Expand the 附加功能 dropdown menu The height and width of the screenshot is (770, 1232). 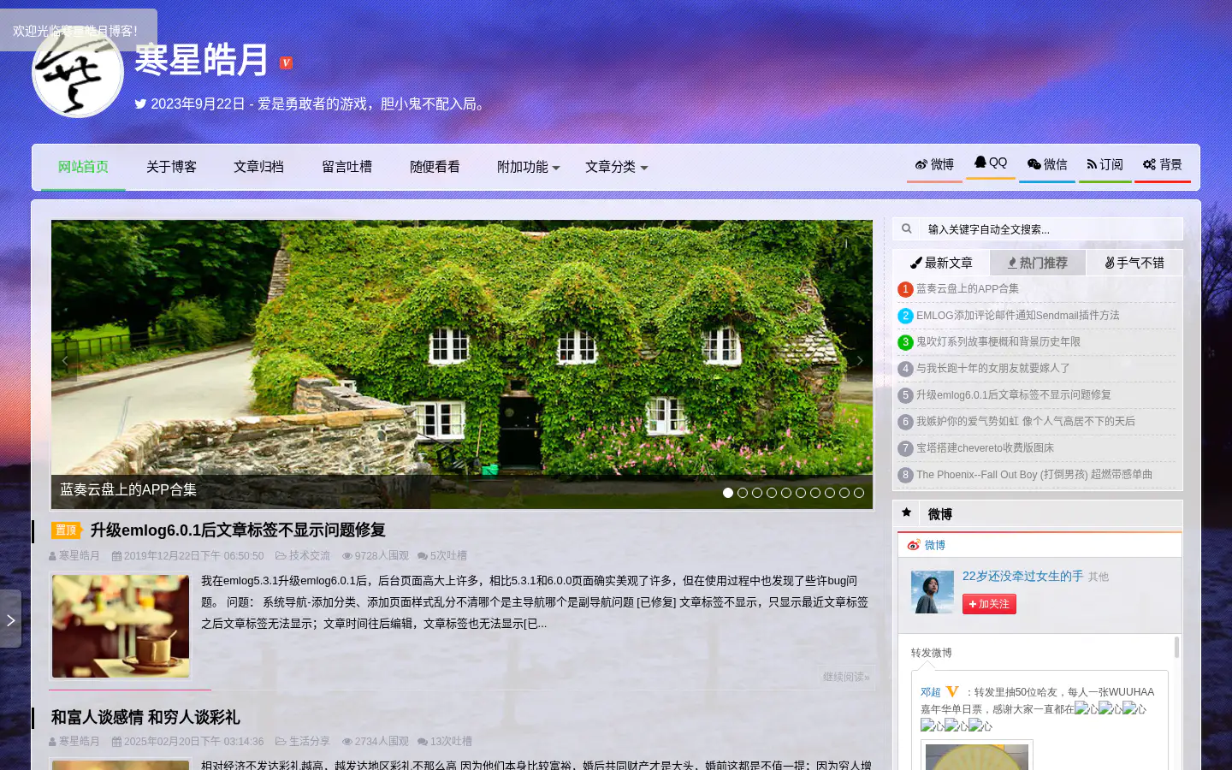pos(529,167)
